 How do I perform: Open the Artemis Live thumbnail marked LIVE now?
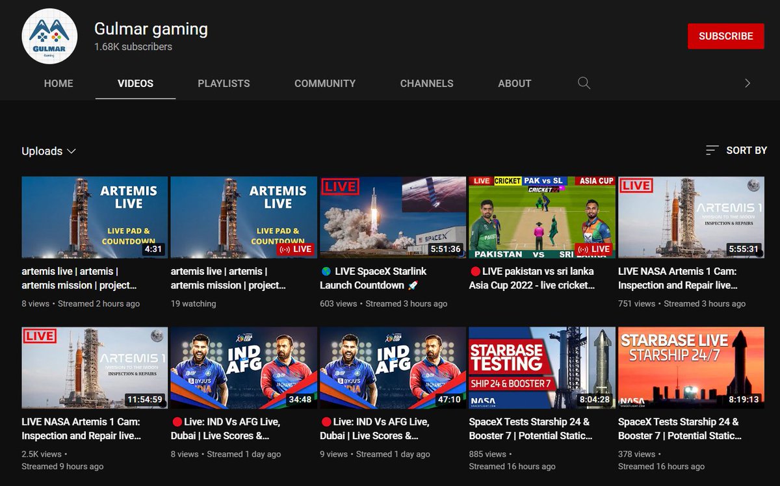tap(244, 217)
